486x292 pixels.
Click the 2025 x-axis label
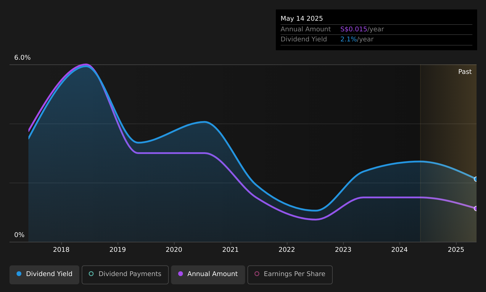pyautogui.click(x=456, y=250)
